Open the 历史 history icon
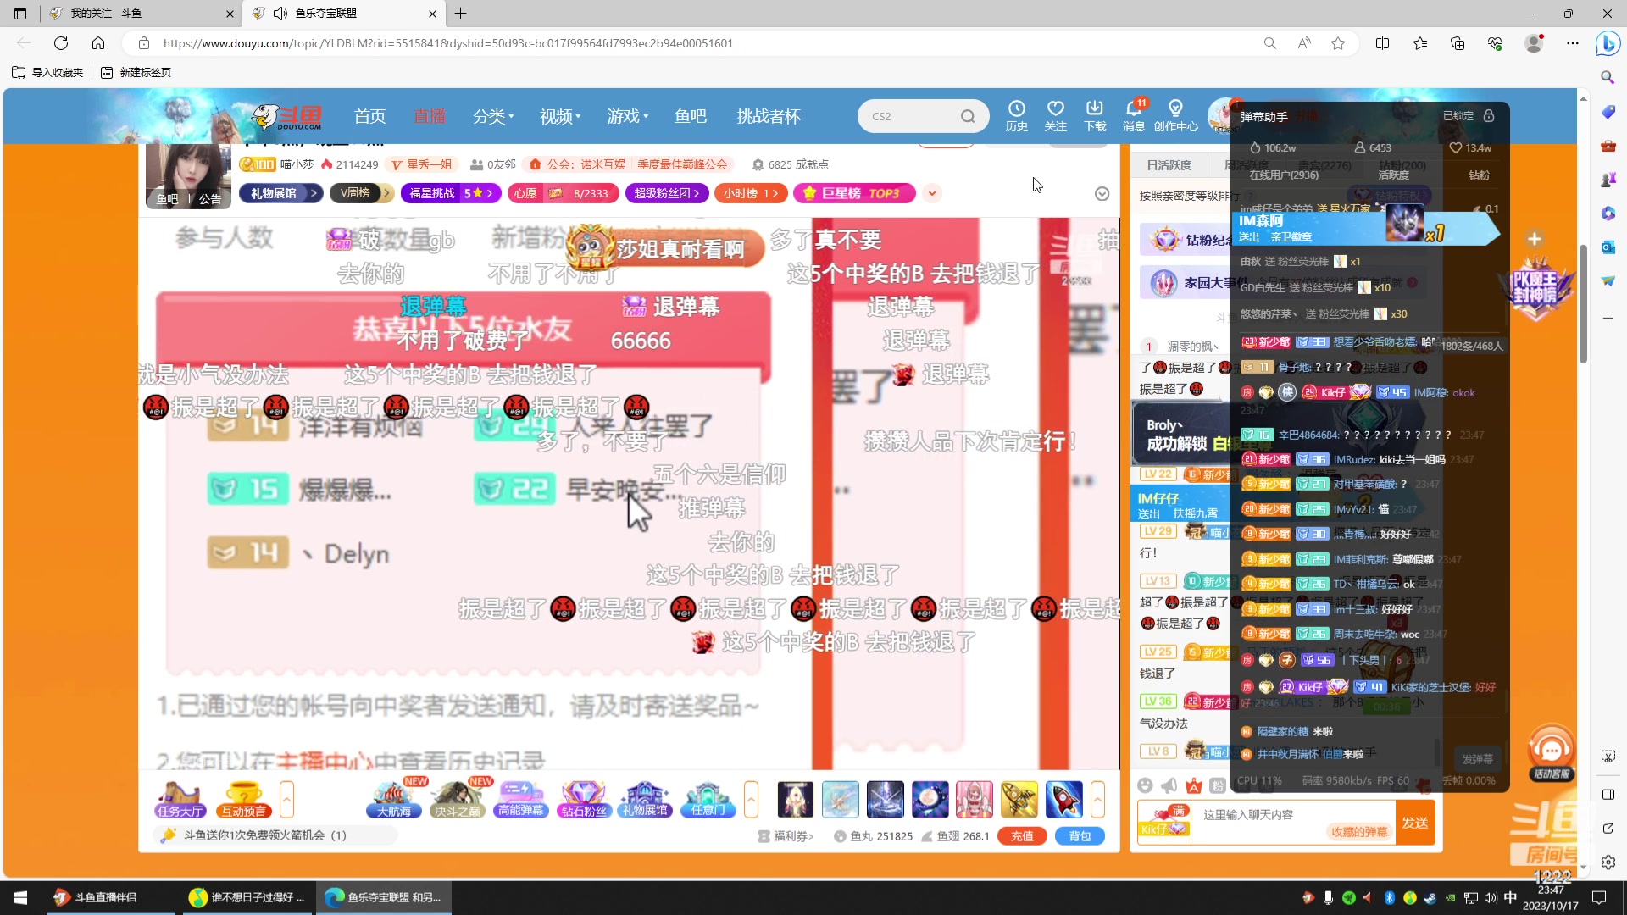This screenshot has width=1627, height=915. click(1016, 116)
